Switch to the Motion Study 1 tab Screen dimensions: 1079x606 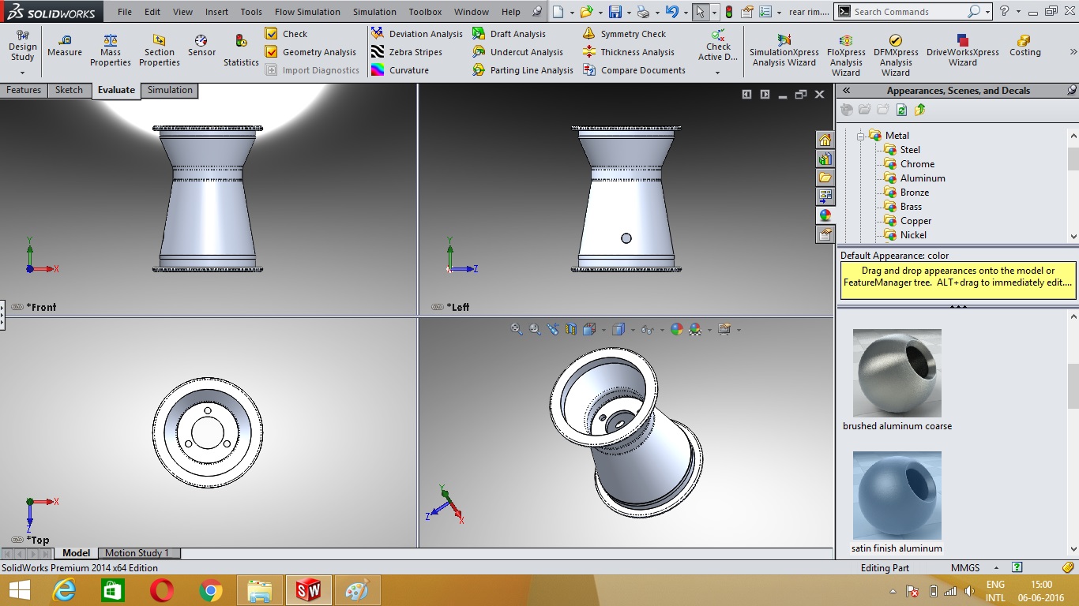coord(137,553)
